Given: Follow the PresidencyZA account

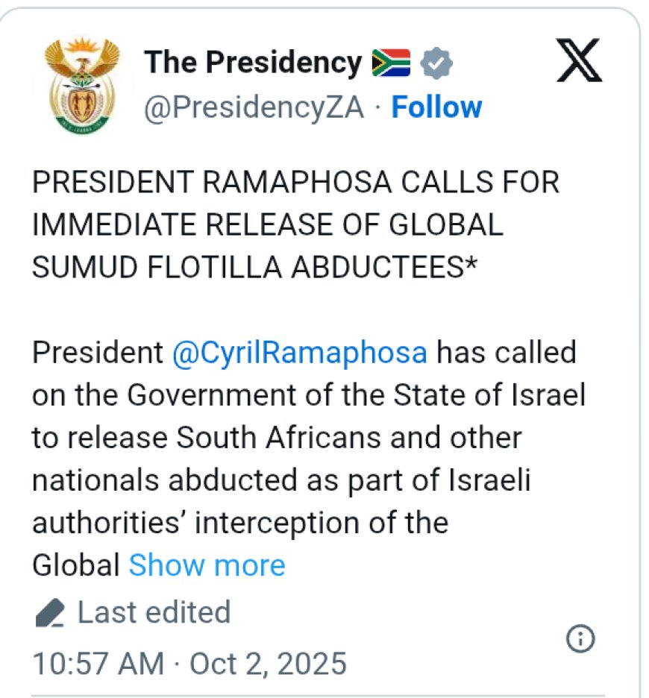Looking at the screenshot, I should [436, 107].
